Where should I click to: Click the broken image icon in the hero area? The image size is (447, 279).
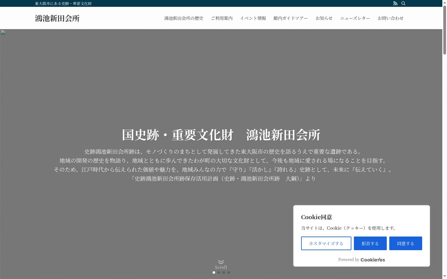3,32
